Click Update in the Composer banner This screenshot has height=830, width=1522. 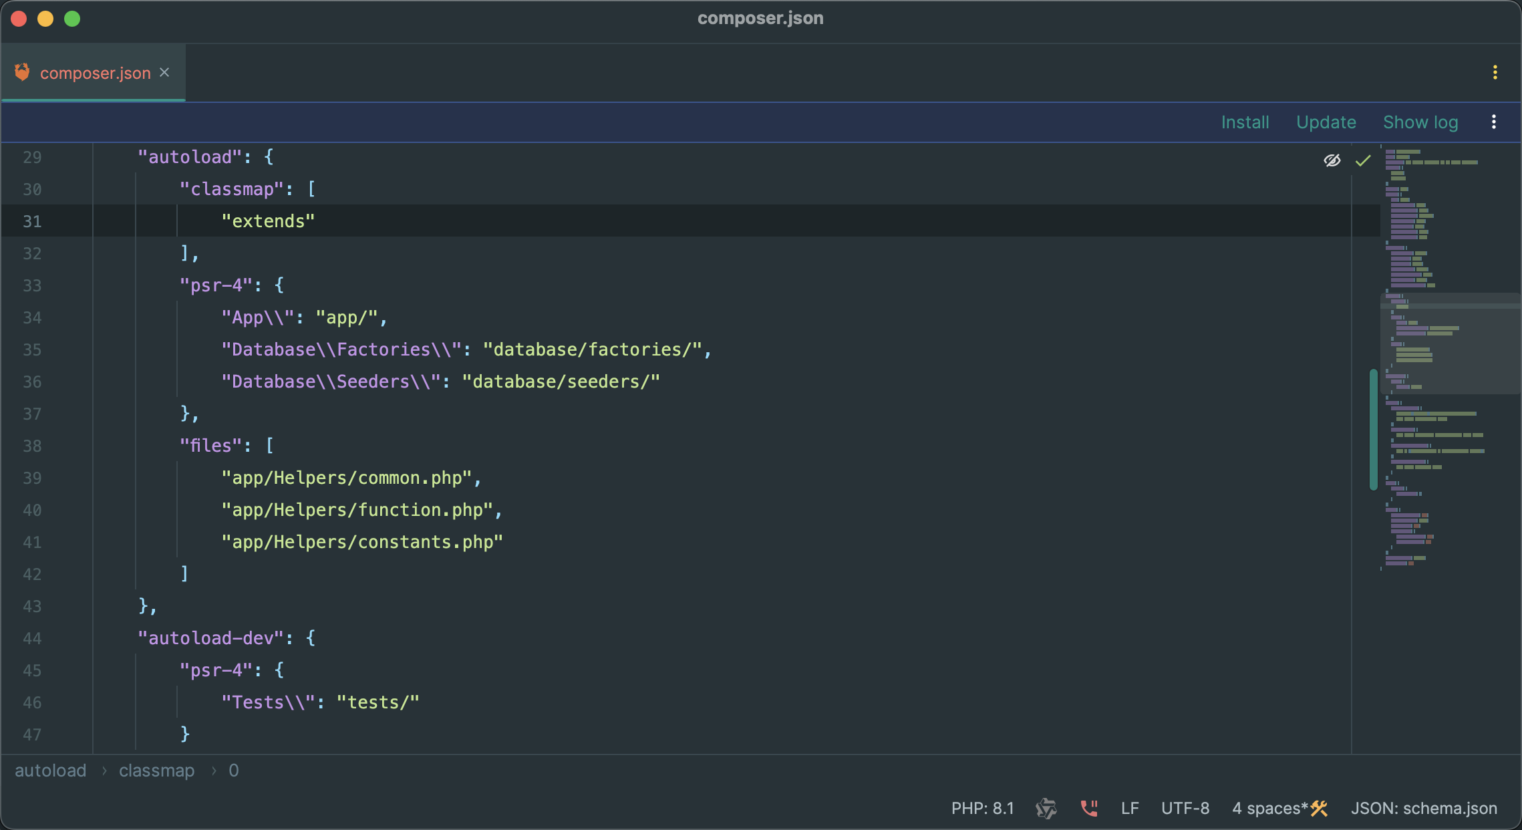click(1326, 122)
